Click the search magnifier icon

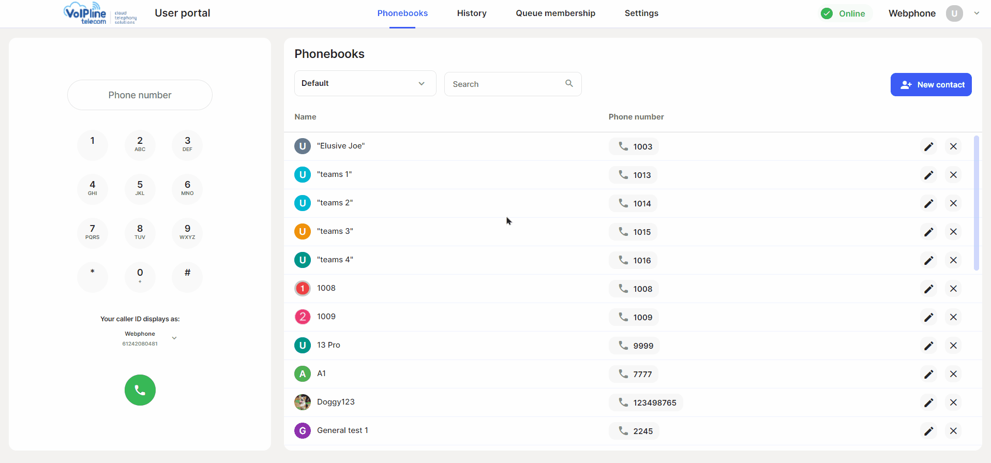click(x=569, y=83)
